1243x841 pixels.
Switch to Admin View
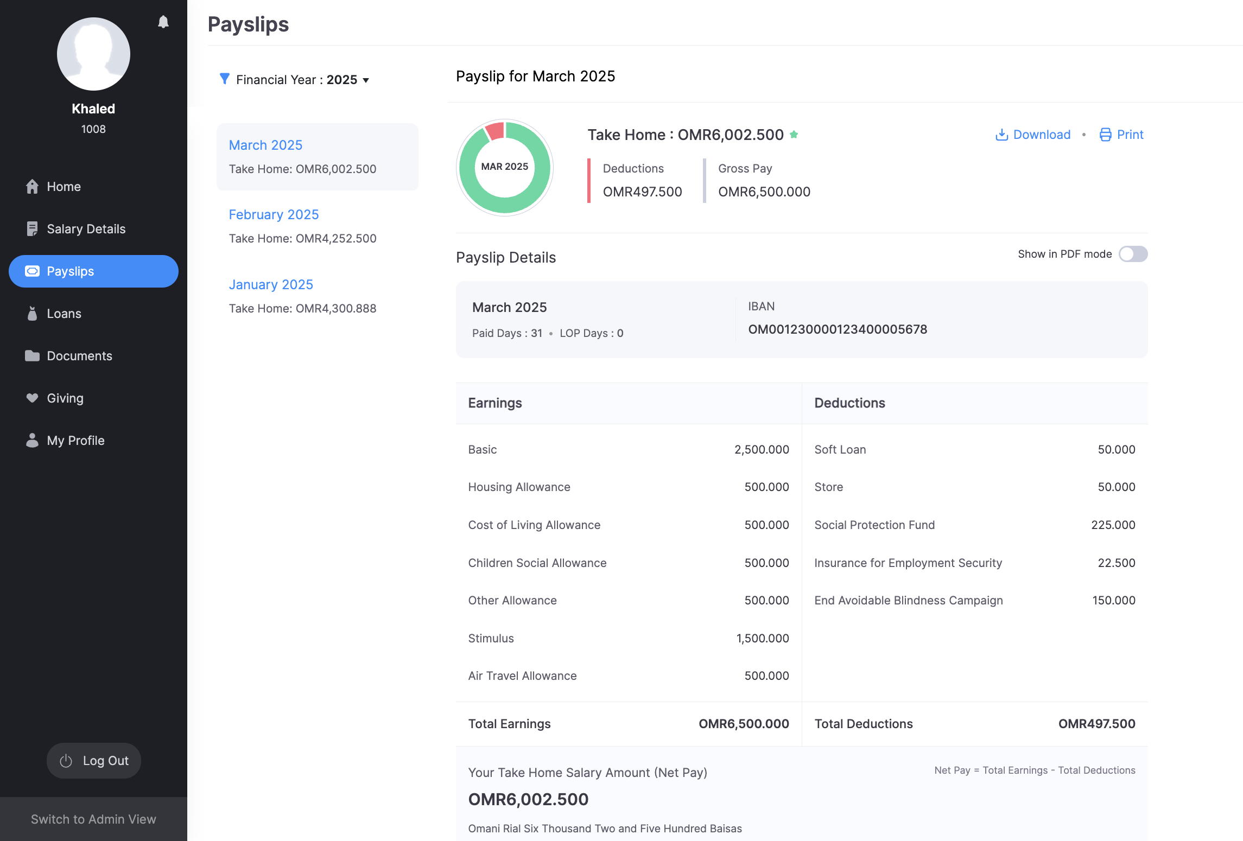[93, 819]
